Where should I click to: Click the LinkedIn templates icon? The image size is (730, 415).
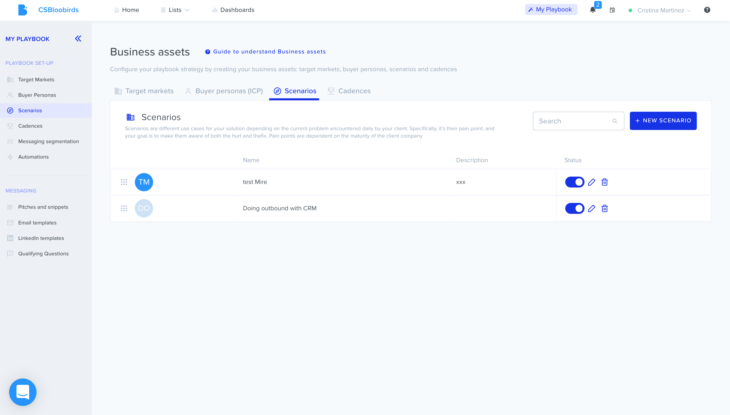10,238
